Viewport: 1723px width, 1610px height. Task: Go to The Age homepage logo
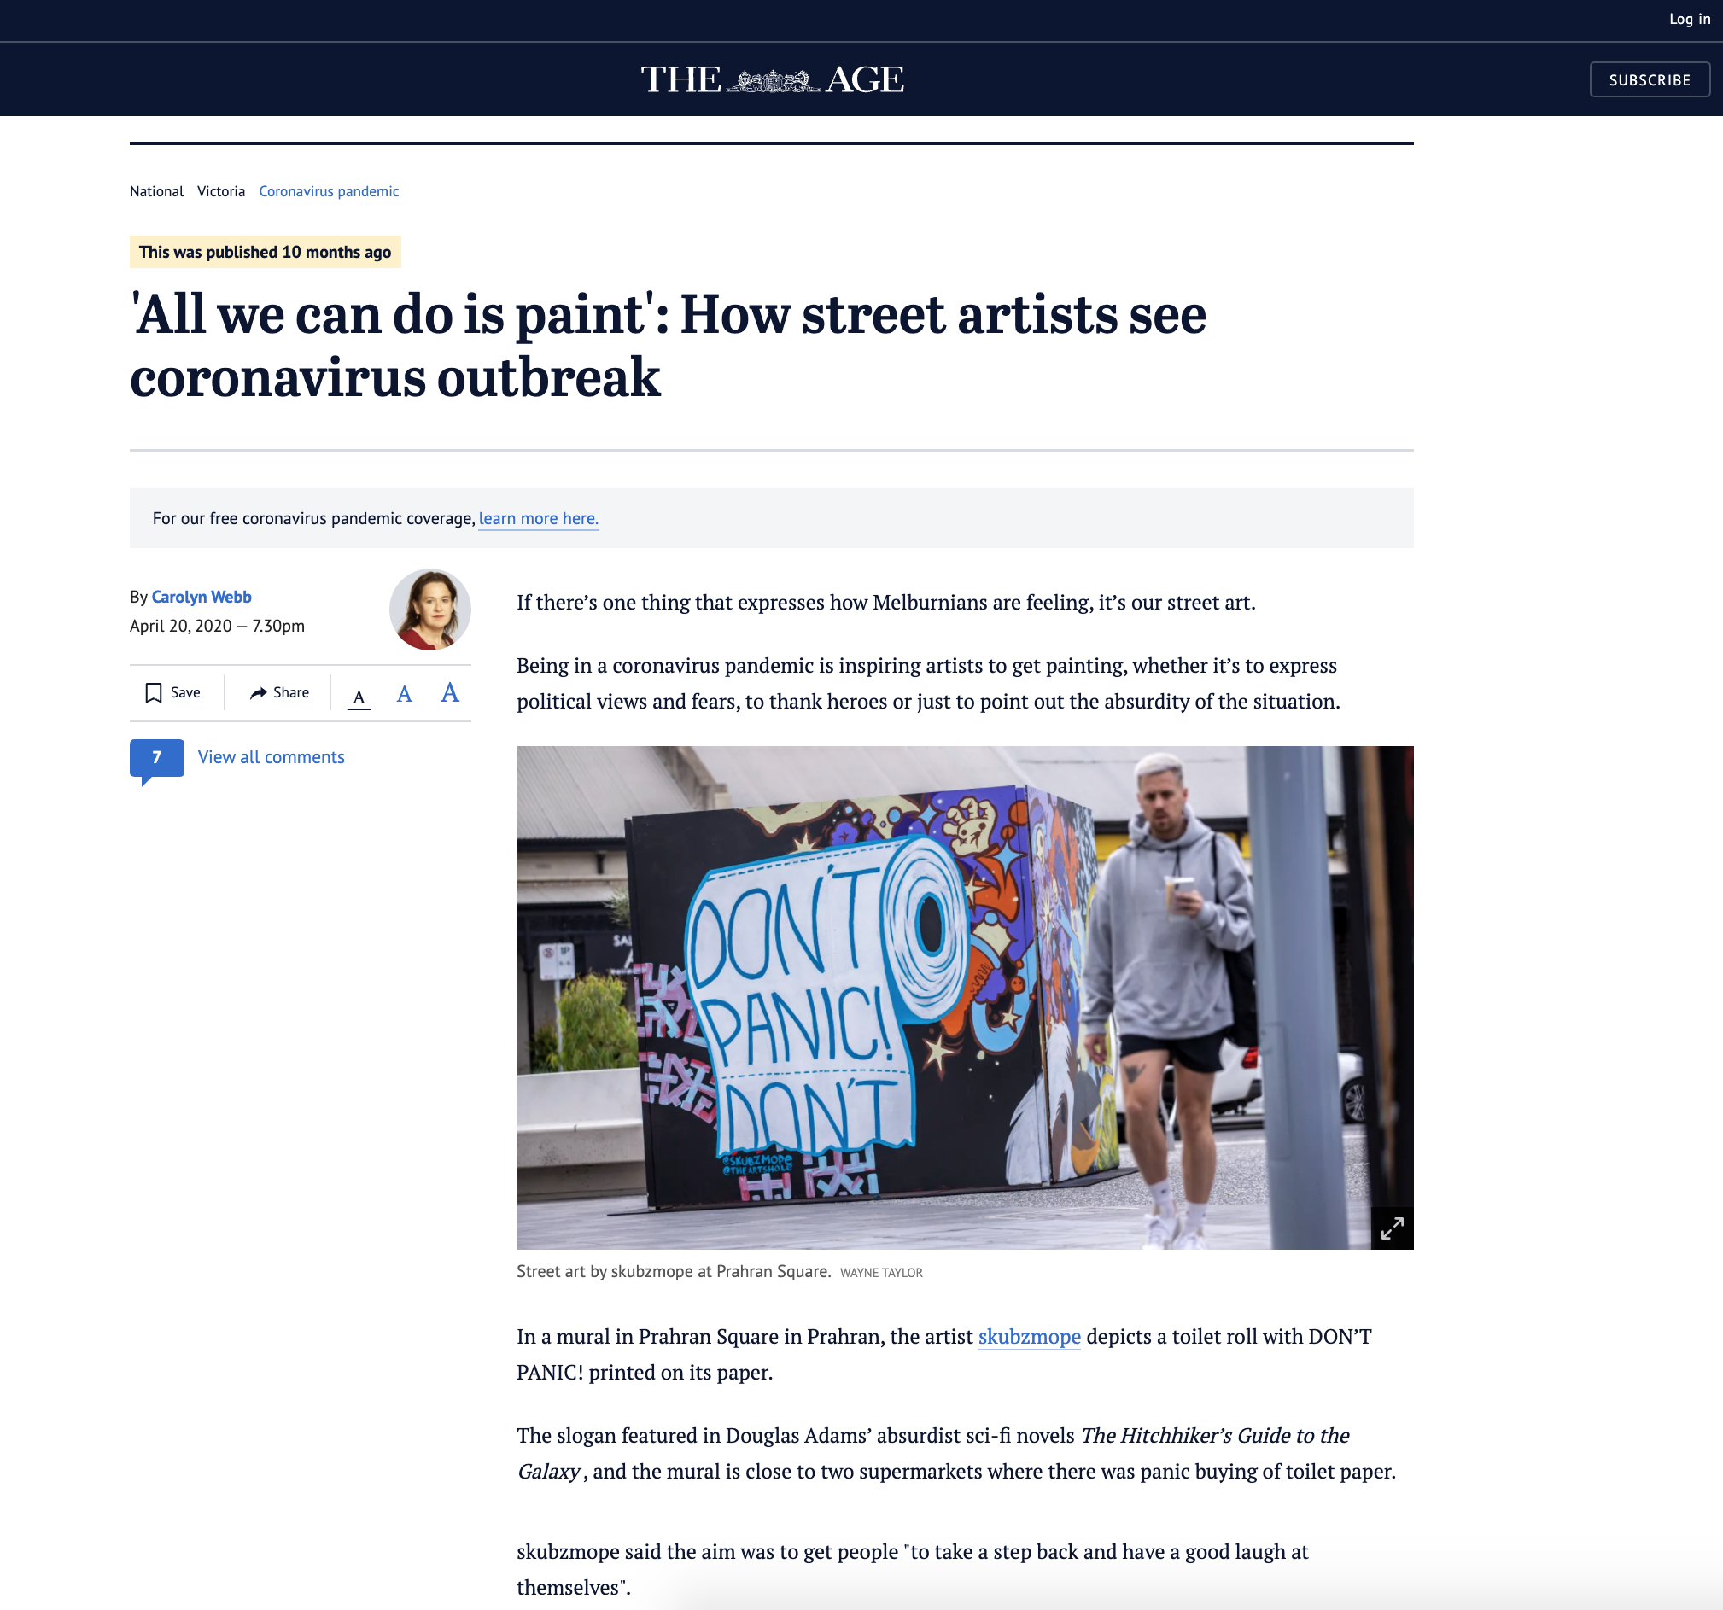771,79
